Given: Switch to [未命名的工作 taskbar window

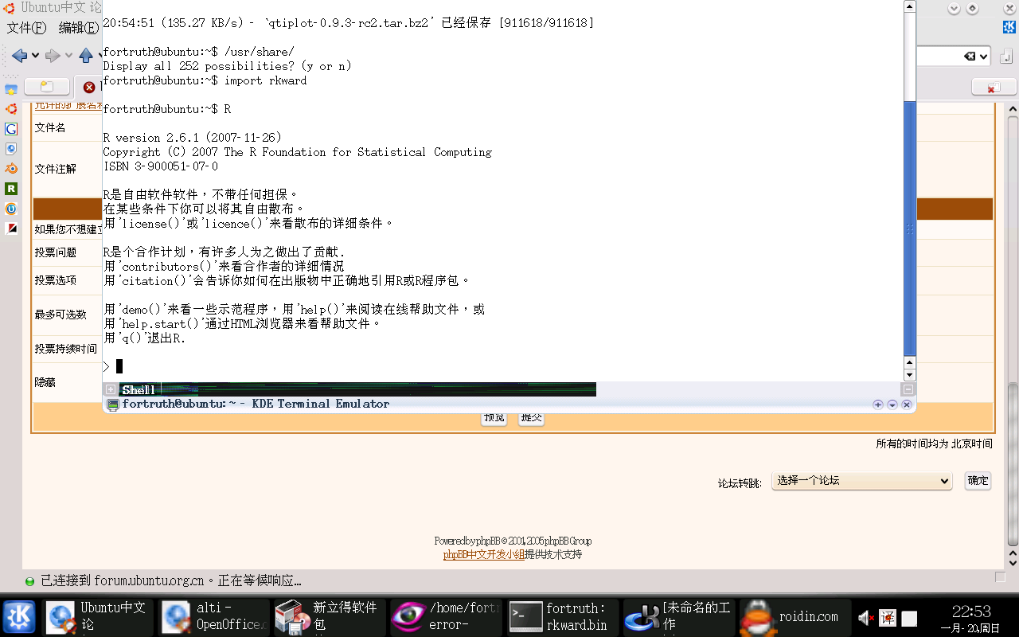Looking at the screenshot, I should coord(678,616).
